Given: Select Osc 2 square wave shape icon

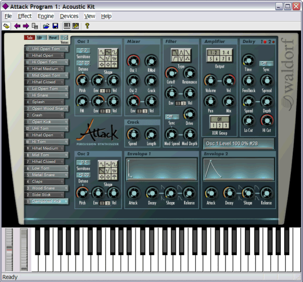Looking at the screenshot, I should coord(114,164).
